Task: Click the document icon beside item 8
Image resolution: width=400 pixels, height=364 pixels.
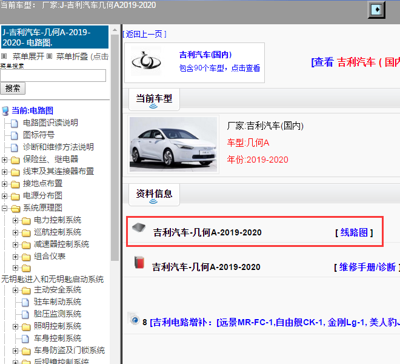Action: pos(134,318)
